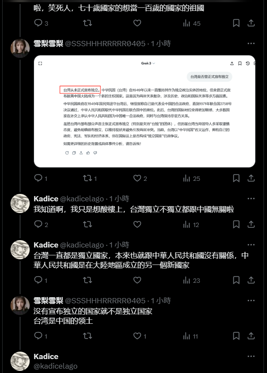Toggle bookmark on the 23-view Kadice tweet
Viewport: 267px width, 373px height.
236,280
